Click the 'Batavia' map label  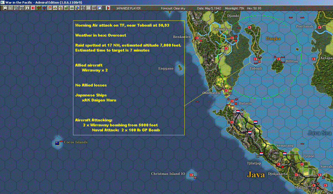(245, 103)
